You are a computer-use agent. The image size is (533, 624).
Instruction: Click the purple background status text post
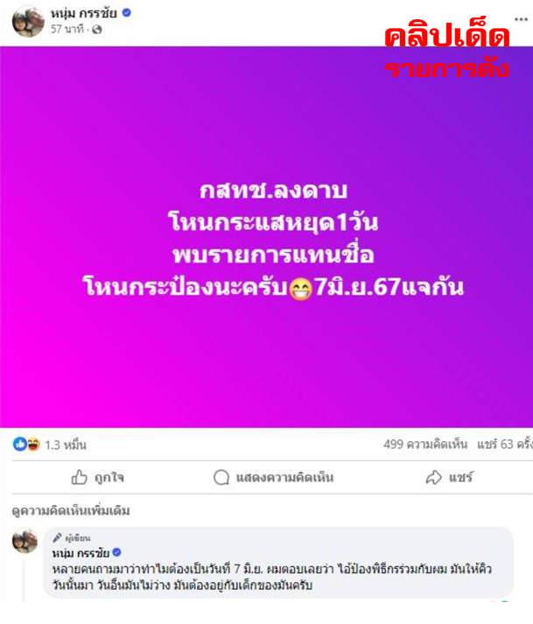tap(266, 237)
